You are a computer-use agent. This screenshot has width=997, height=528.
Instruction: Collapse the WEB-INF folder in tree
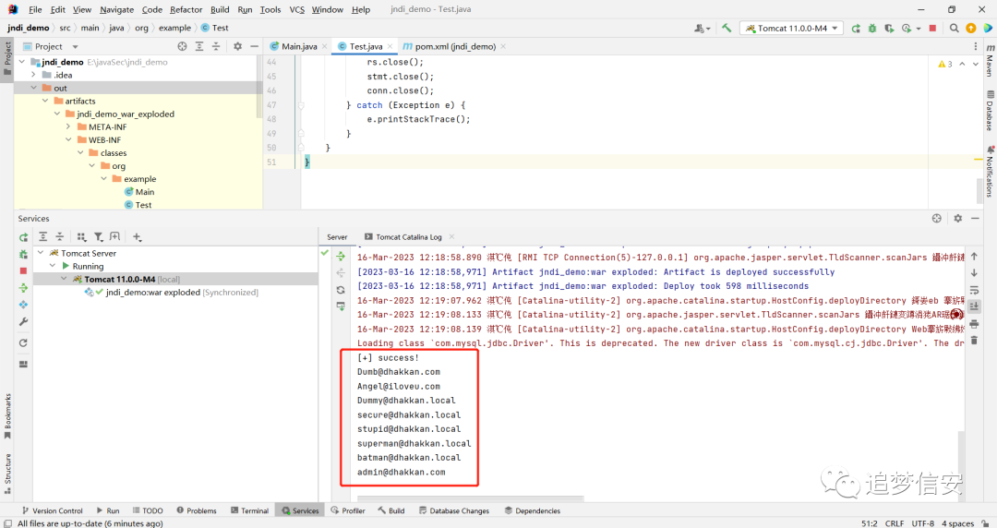[68, 140]
